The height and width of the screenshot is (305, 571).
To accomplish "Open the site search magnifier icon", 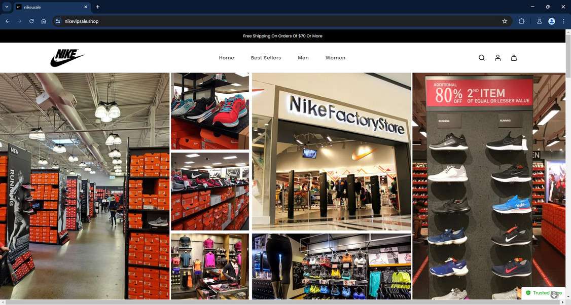I will 481,58.
